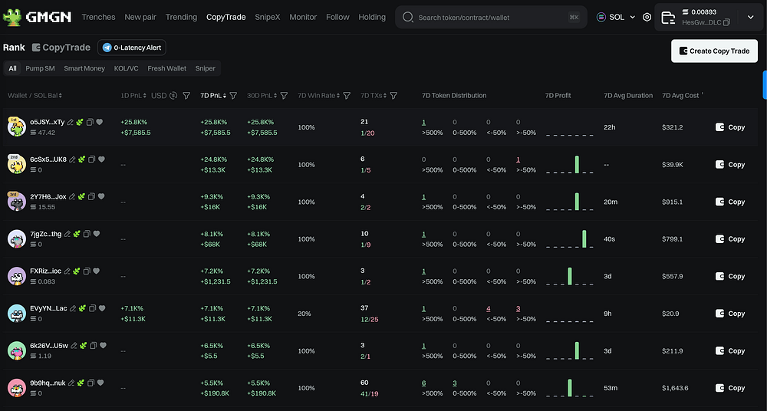The image size is (767, 411).
Task: Click the green leaf icon beside 7jgZc...thg
Action: tap(76, 234)
